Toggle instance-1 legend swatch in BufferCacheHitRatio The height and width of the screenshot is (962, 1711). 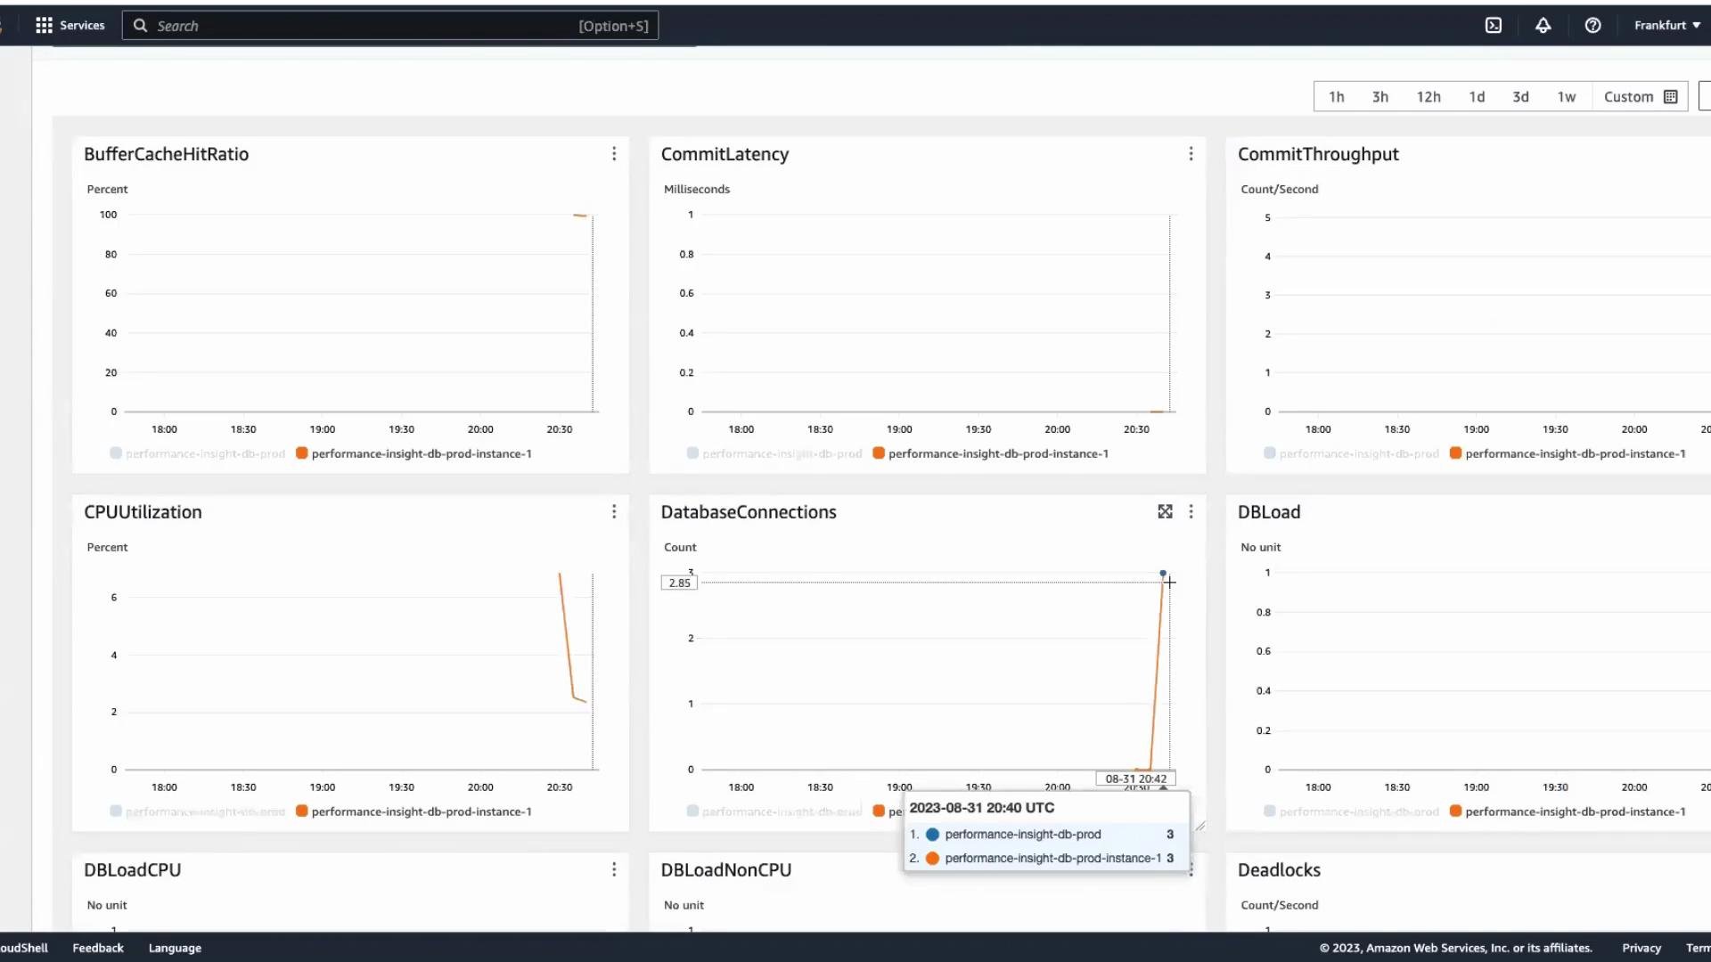click(302, 453)
